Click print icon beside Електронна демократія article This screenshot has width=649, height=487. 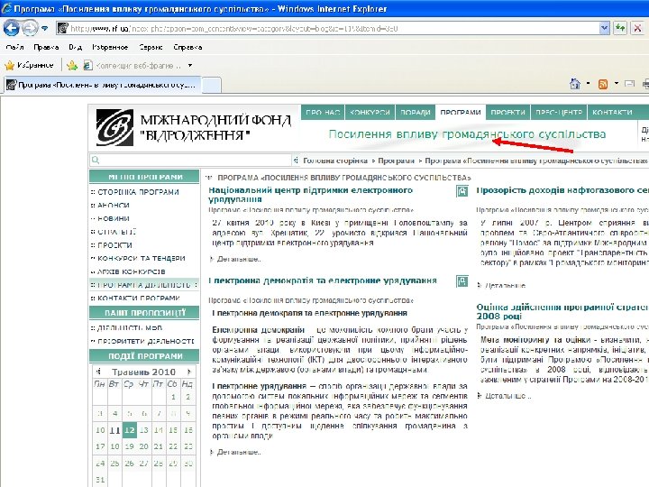pos(462,281)
